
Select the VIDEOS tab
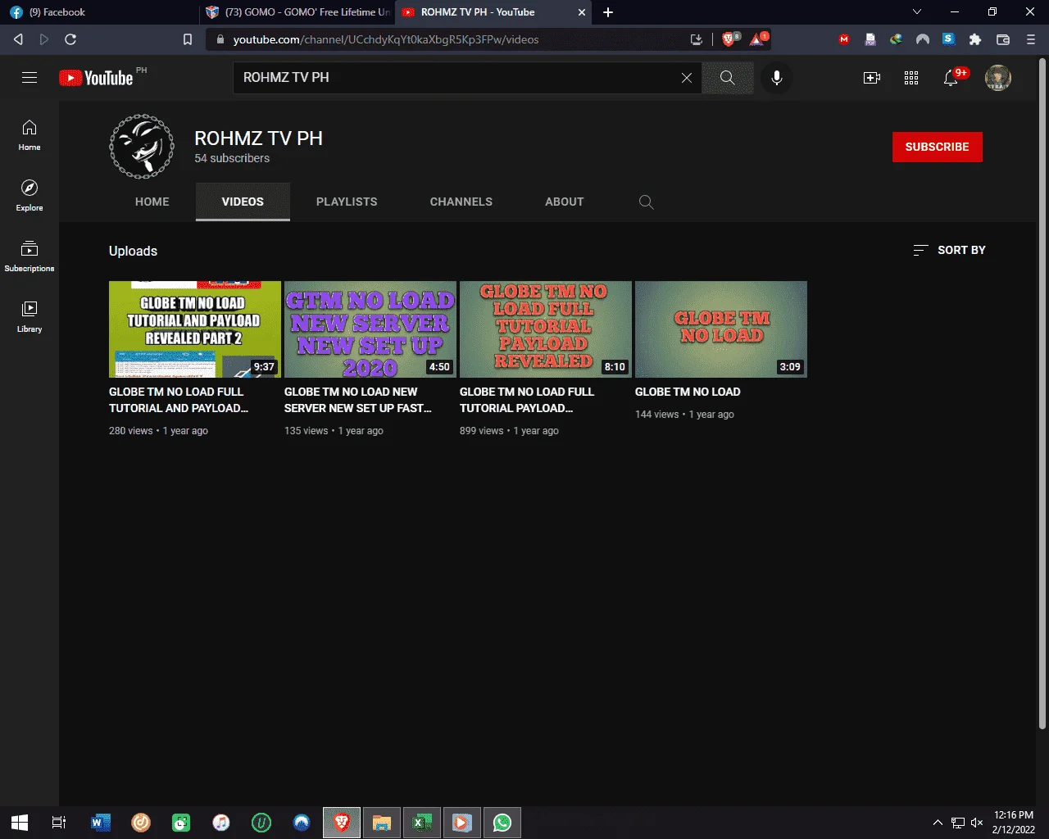click(x=243, y=202)
